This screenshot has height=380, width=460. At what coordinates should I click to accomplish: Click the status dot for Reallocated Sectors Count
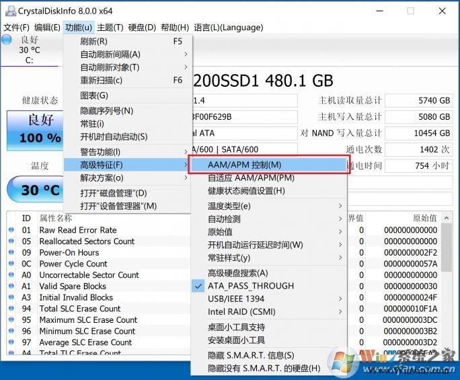coord(11,241)
